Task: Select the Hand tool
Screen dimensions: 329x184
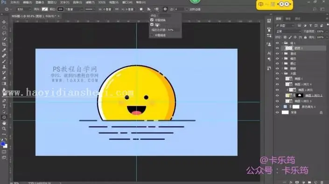Action: click(x=4, y=123)
